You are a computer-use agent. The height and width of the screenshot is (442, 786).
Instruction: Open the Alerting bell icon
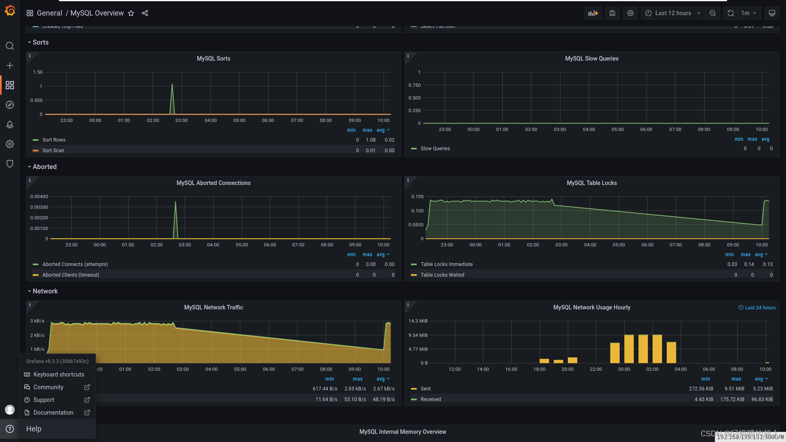point(10,124)
